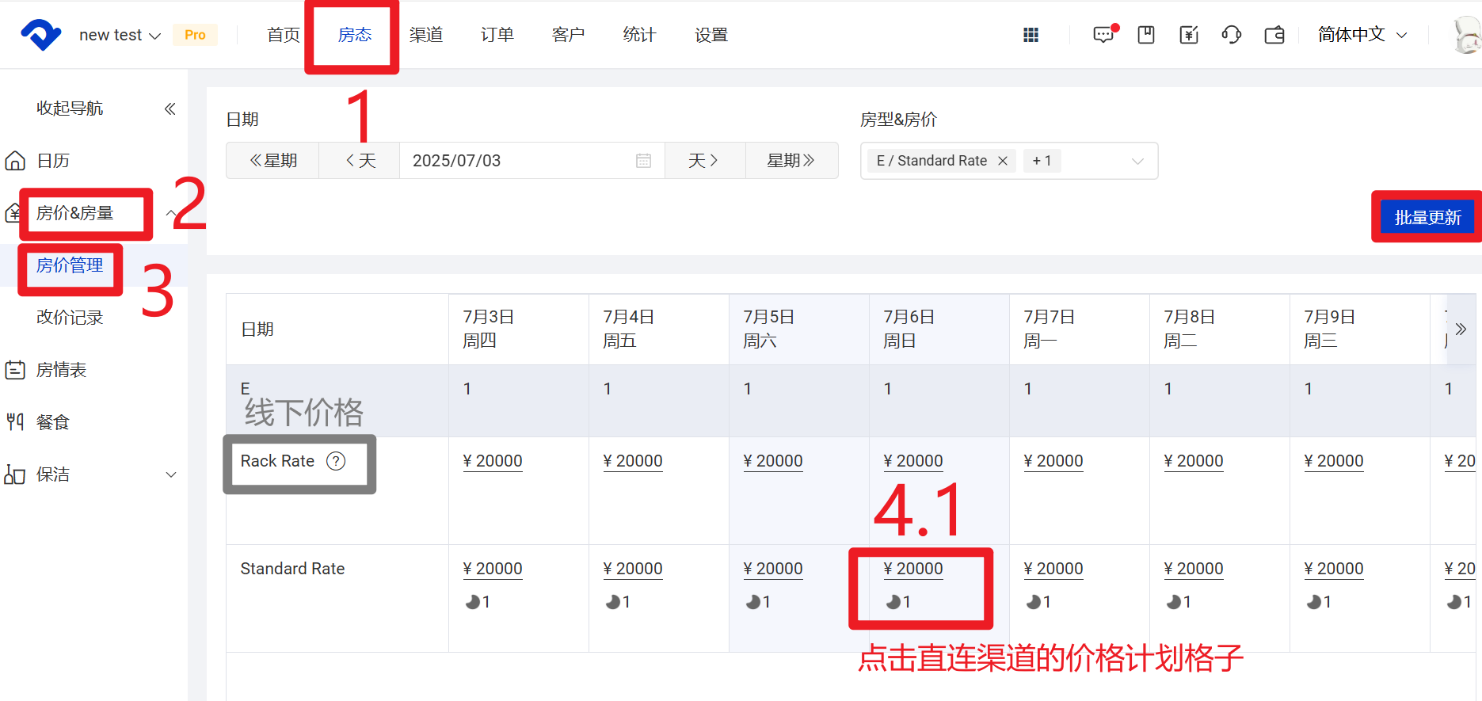Open the messages chat icon
This screenshot has height=701, width=1482.
1103,35
